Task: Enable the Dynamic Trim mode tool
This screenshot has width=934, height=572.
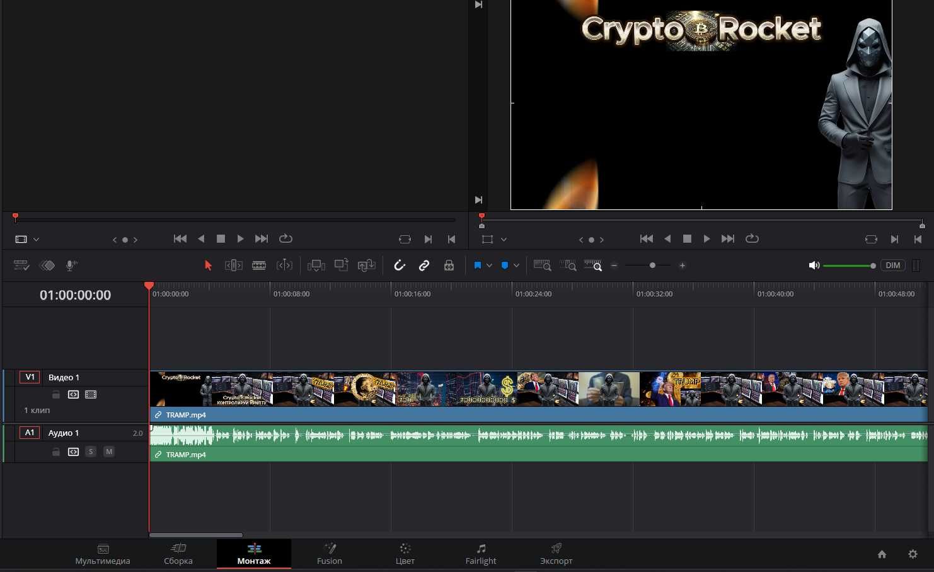Action: (x=285, y=266)
